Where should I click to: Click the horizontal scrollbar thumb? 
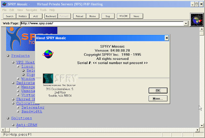click(7, 130)
